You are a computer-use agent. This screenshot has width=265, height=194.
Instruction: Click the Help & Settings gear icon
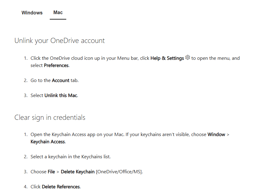pyautogui.click(x=188, y=58)
